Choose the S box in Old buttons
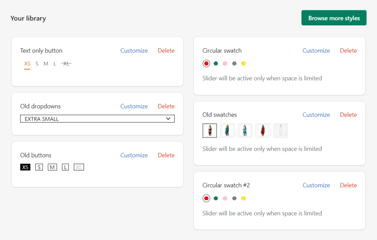The image size is (377, 240). pyautogui.click(x=39, y=167)
